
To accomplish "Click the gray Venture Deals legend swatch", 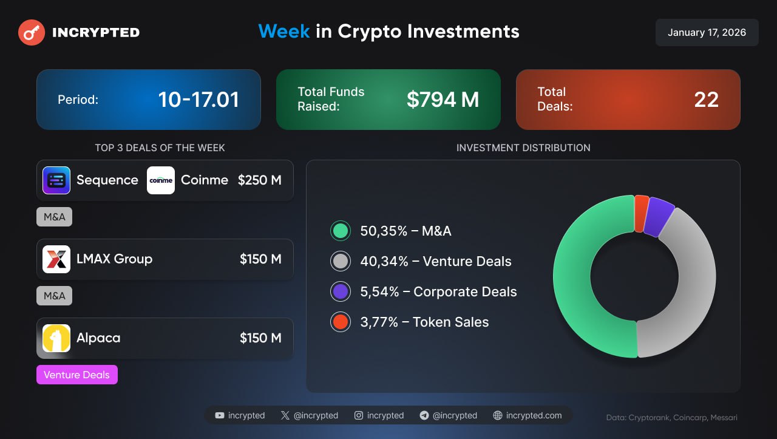I will point(341,261).
